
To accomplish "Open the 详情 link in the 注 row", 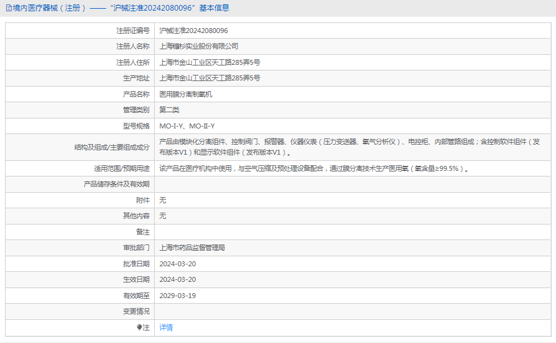I will click(166, 327).
